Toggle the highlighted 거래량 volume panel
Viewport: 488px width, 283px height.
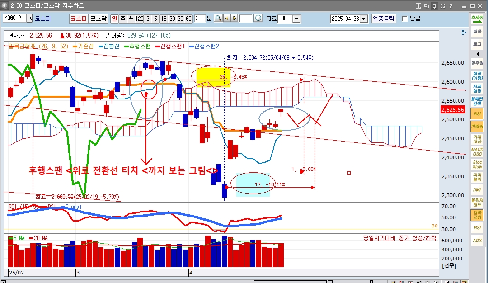pyautogui.click(x=477, y=126)
